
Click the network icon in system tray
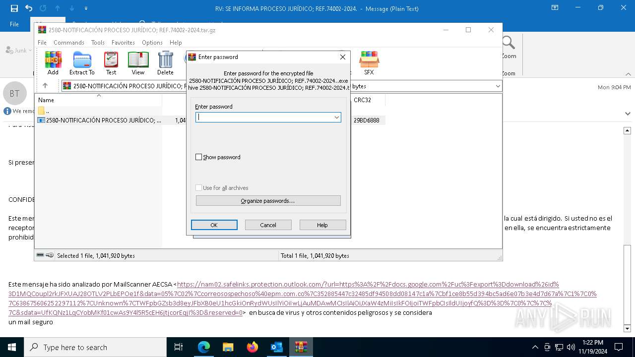(x=559, y=347)
